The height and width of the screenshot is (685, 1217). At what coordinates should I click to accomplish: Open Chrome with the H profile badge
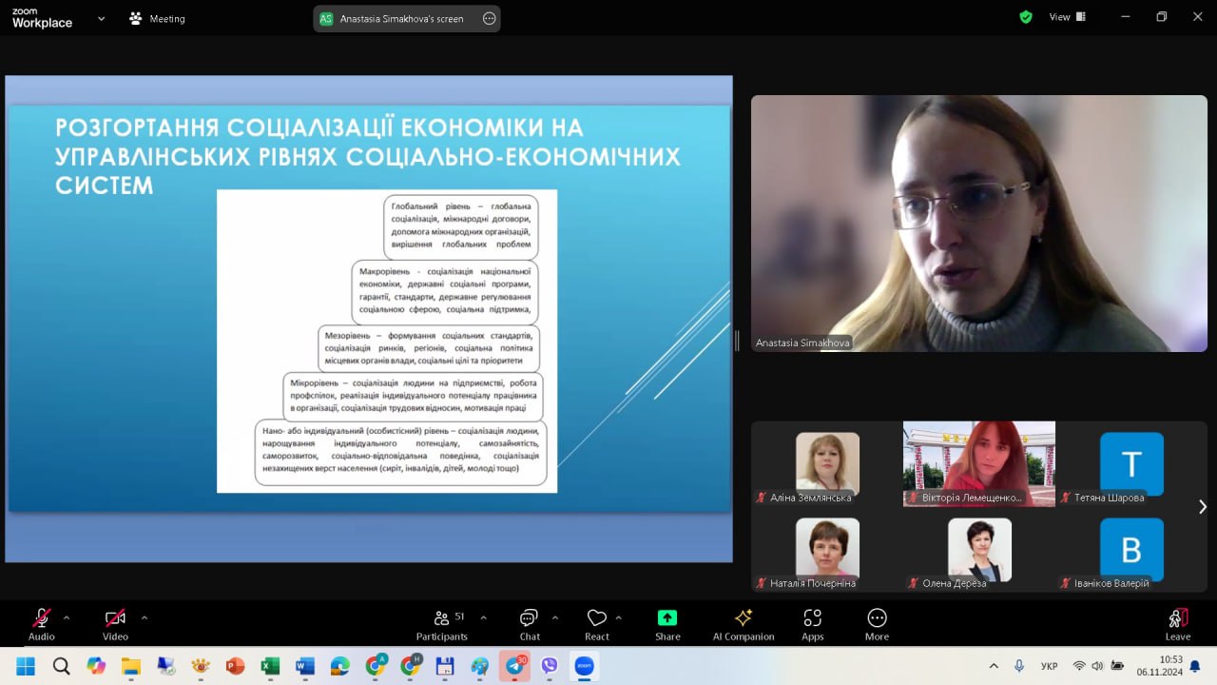point(411,666)
